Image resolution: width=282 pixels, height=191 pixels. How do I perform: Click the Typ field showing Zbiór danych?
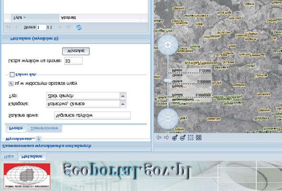coord(83,96)
